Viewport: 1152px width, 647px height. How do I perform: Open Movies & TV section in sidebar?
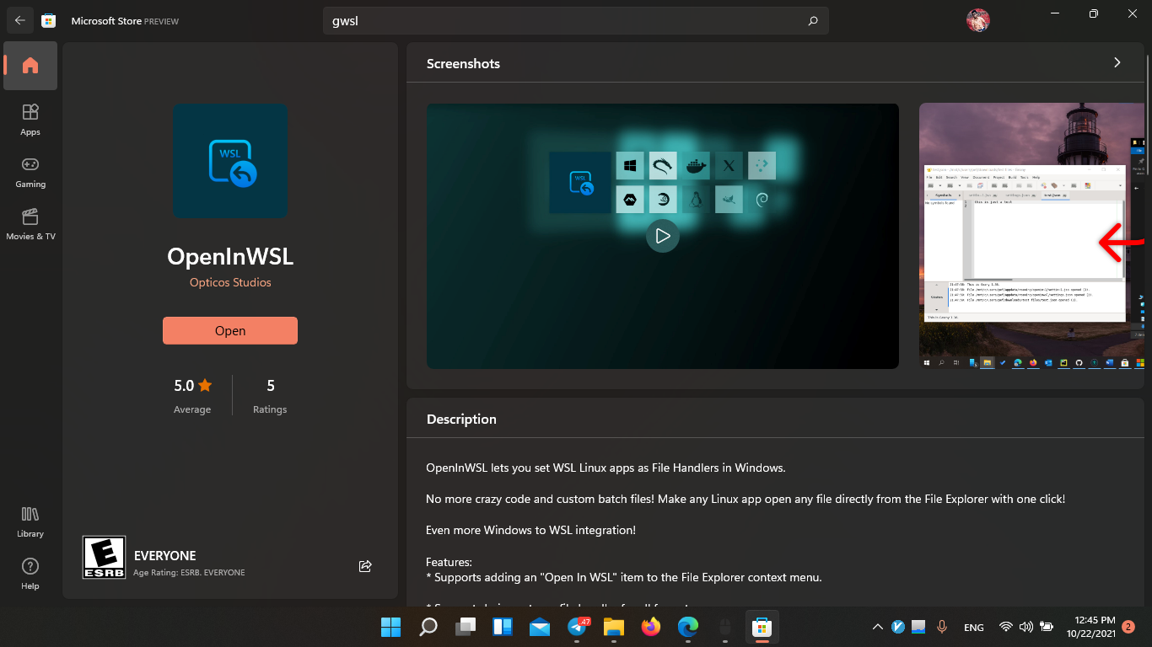(30, 224)
